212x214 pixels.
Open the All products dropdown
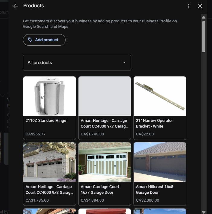[x=77, y=63]
